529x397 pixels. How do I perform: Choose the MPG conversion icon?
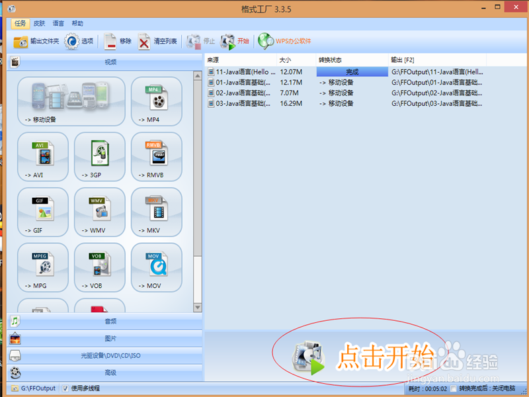(x=43, y=267)
